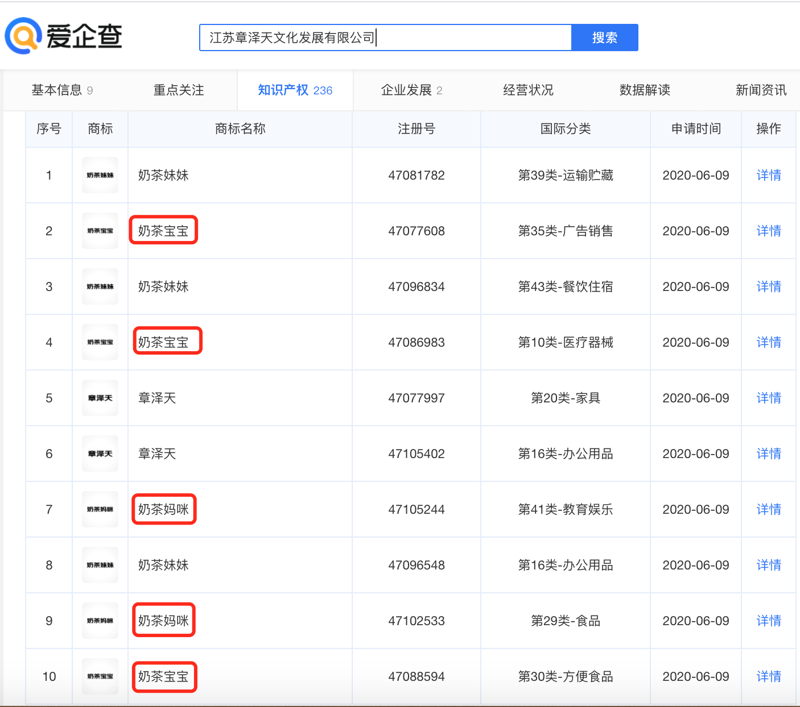Click the 国际分类 column header
This screenshot has height=707, width=800.
pyautogui.click(x=566, y=129)
